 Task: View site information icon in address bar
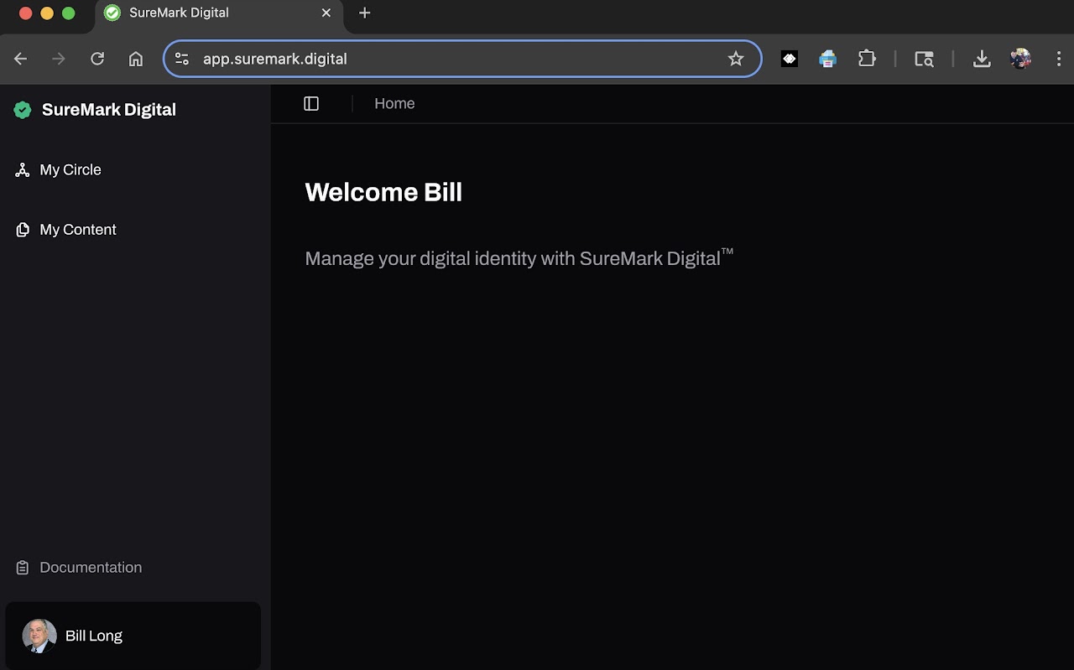pyautogui.click(x=182, y=59)
